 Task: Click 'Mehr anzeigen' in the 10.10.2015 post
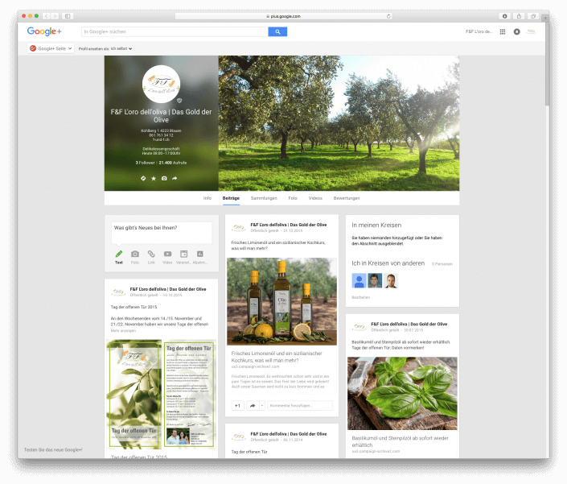click(123, 331)
